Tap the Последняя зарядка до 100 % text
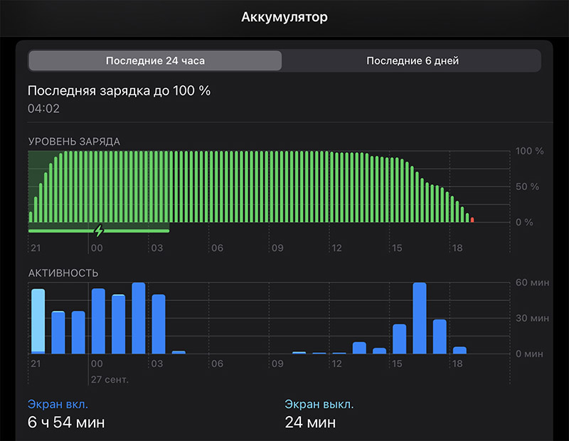Viewport: 569px width, 441px height. [119, 91]
